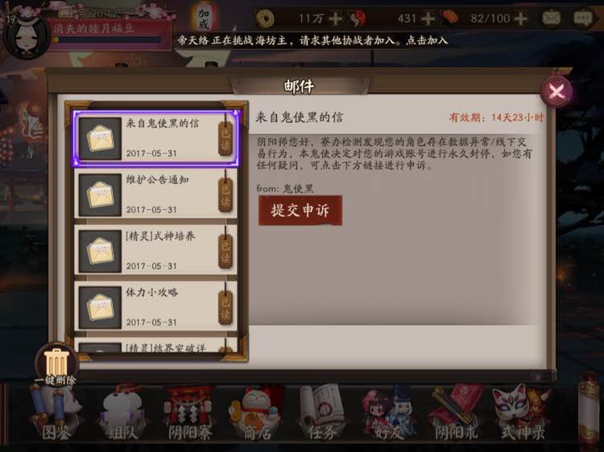
Task: Open the 阴阳术 book icon
Action: coord(456,413)
